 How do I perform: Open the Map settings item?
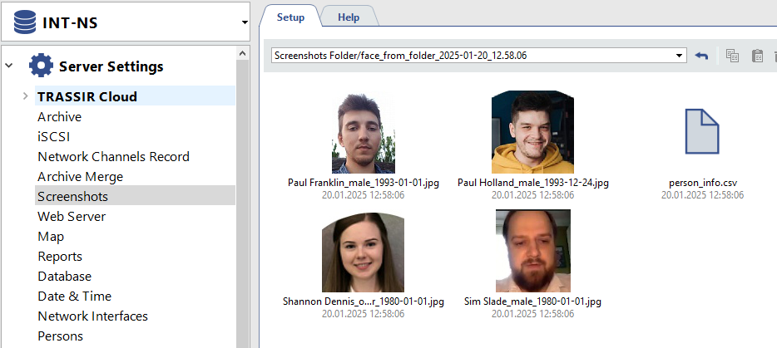[x=51, y=236]
